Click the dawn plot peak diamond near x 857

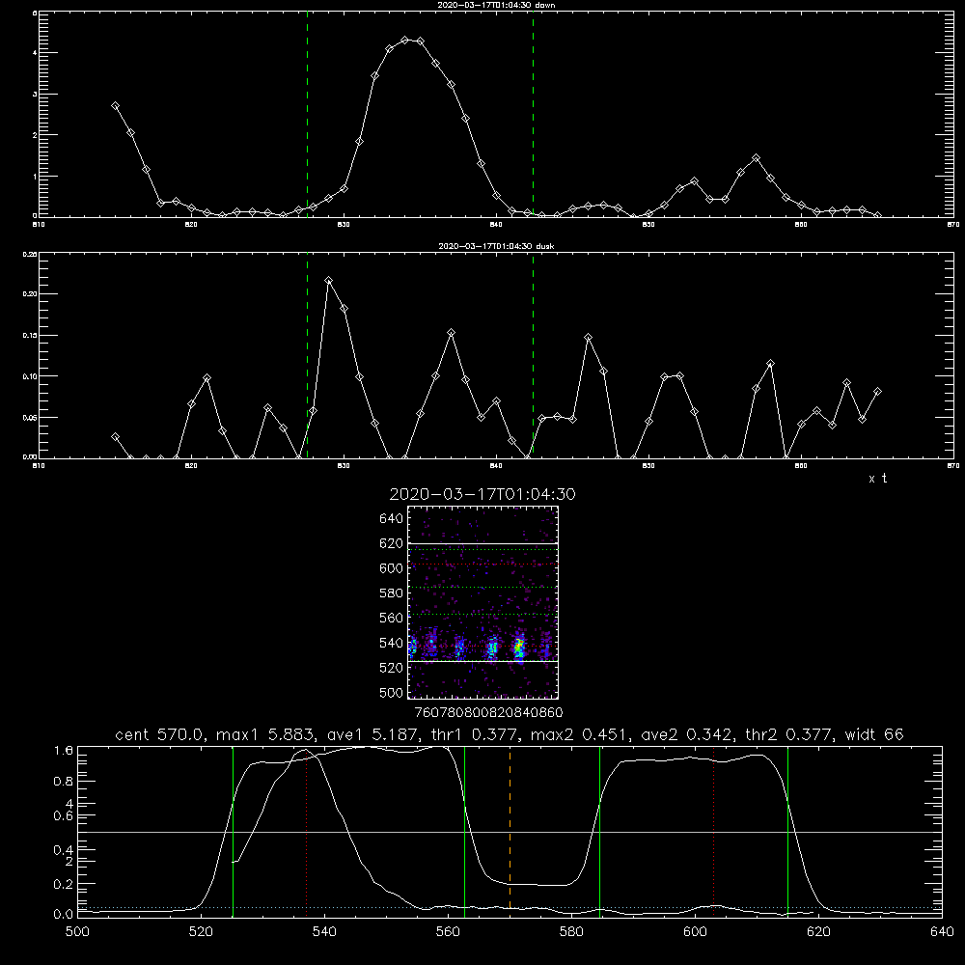tap(757, 158)
